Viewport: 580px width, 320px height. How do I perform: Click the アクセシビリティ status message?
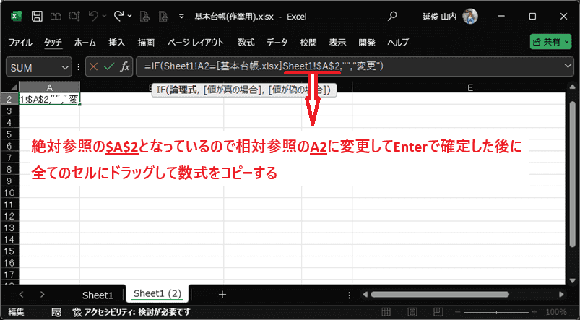pos(137,312)
